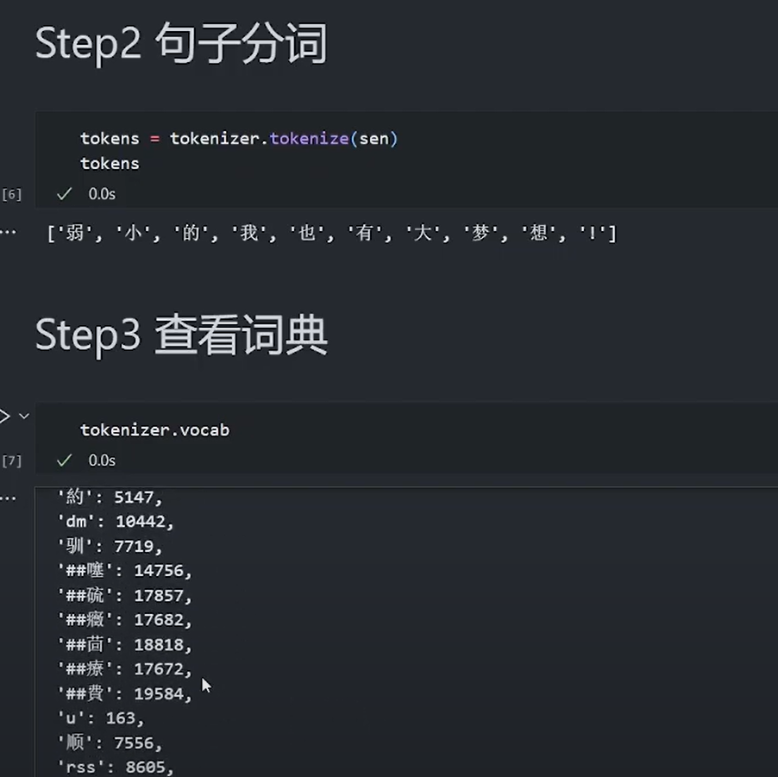Open the run options chevron beside the play icon

point(24,416)
